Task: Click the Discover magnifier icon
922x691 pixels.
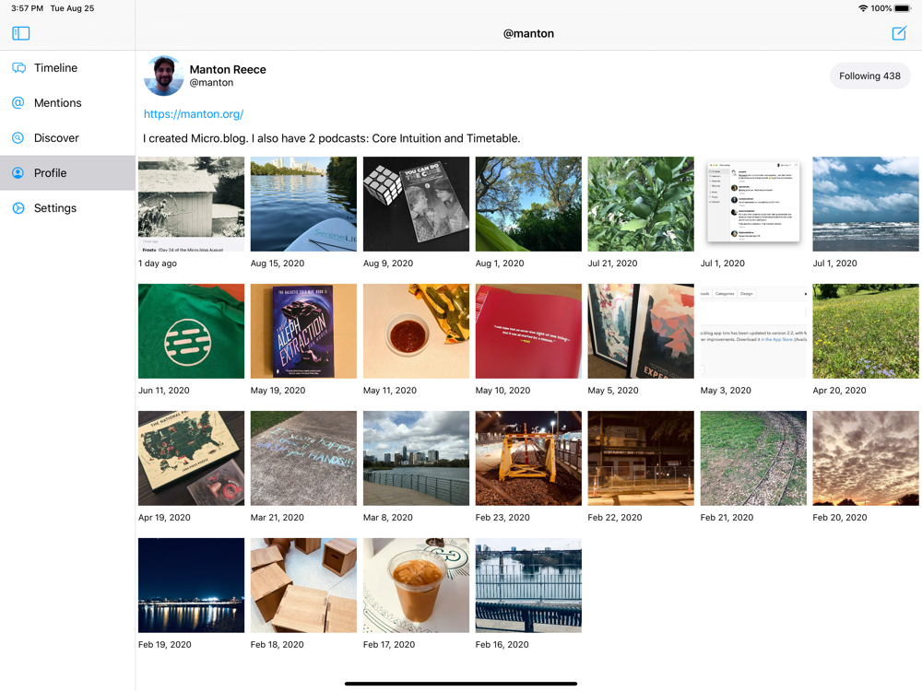Action: pyautogui.click(x=18, y=138)
